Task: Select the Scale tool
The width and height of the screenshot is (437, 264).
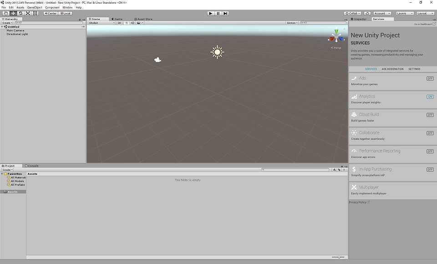Action: [x=28, y=13]
